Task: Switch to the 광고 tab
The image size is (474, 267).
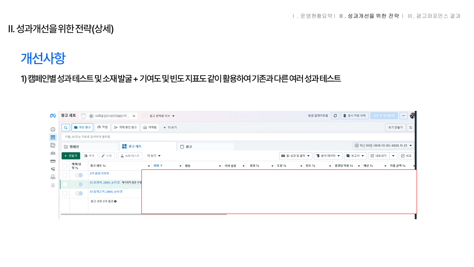Action: (x=206, y=146)
